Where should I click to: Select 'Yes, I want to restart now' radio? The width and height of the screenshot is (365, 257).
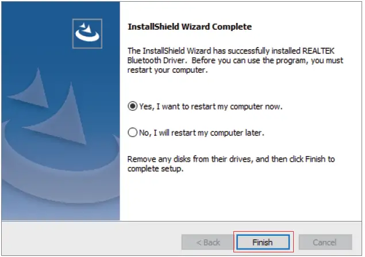(x=133, y=106)
